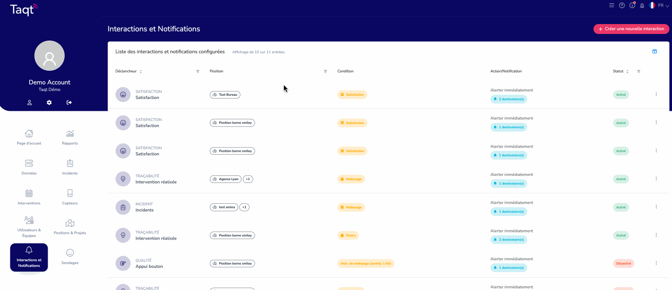Click the Nettoyage condition in Agence Lyon row

tap(351, 179)
